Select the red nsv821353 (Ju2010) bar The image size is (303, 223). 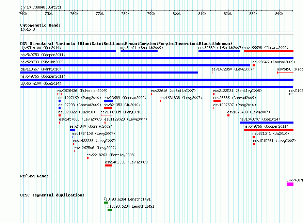(x=108, y=108)
